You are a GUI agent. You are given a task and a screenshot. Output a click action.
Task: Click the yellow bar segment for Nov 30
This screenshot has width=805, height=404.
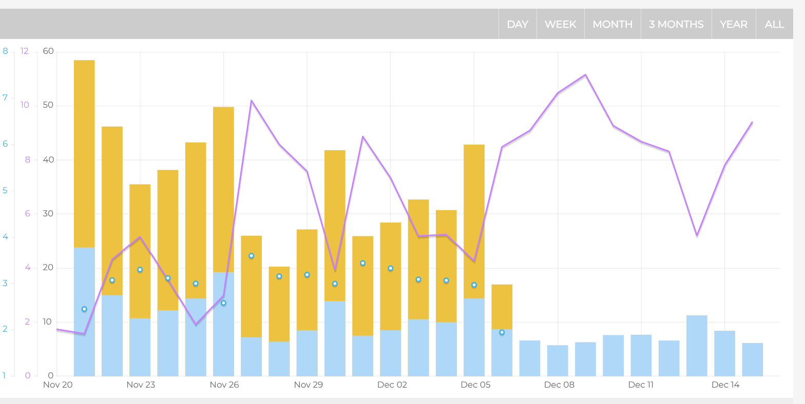pos(335,226)
